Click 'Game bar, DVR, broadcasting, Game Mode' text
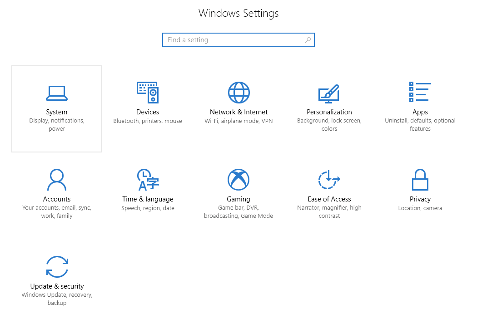The image size is (477, 314). point(238,211)
